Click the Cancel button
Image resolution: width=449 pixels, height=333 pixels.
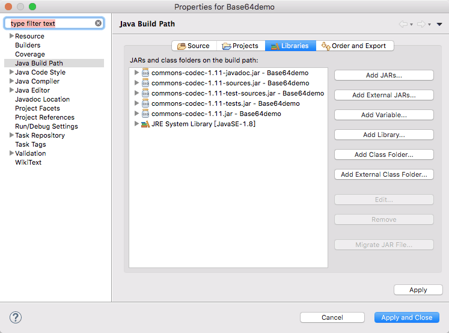pos(332,317)
